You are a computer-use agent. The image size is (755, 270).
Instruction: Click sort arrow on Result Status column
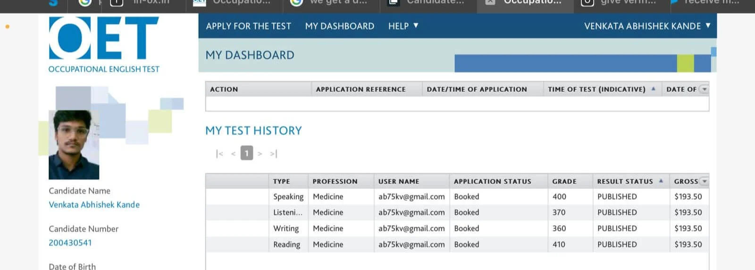coord(661,181)
